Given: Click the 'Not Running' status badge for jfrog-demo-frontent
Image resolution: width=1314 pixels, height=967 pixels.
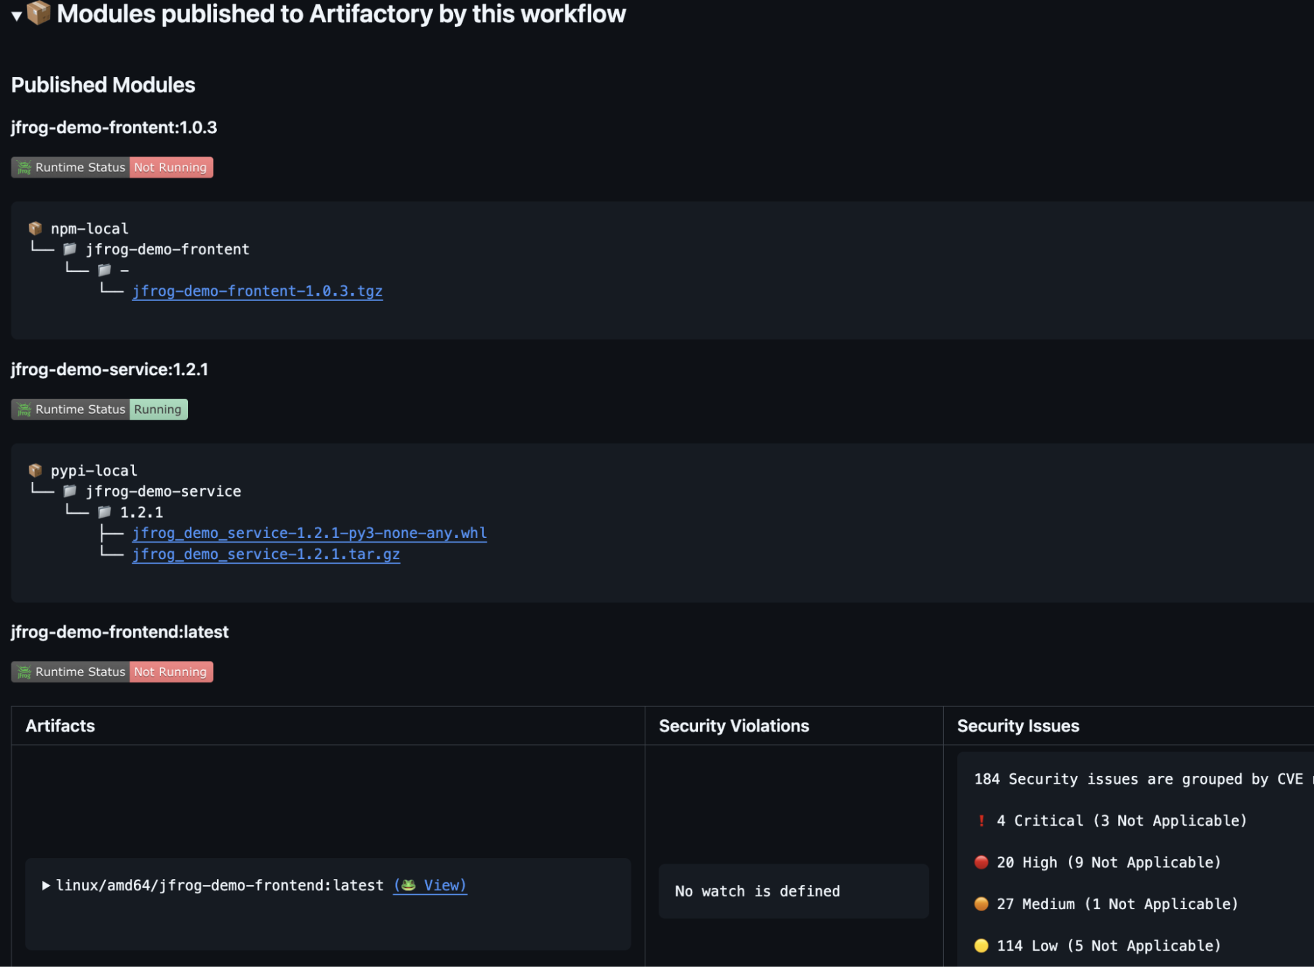Looking at the screenshot, I should point(171,167).
